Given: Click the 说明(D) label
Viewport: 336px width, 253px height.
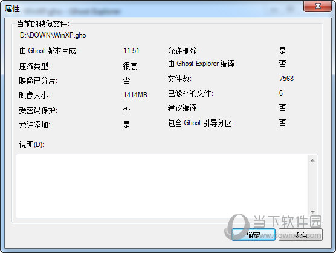Looking at the screenshot, I should click(x=31, y=145).
